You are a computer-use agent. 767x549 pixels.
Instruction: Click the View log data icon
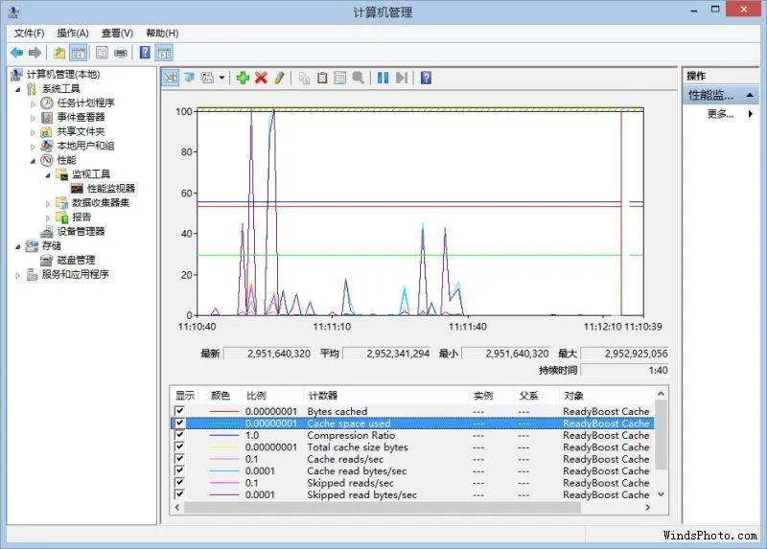click(x=189, y=78)
